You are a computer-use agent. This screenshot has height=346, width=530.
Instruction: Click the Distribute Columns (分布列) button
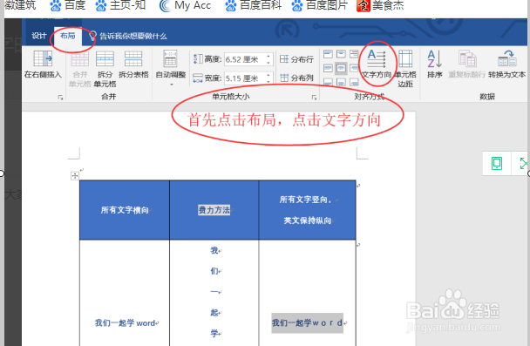coord(296,78)
